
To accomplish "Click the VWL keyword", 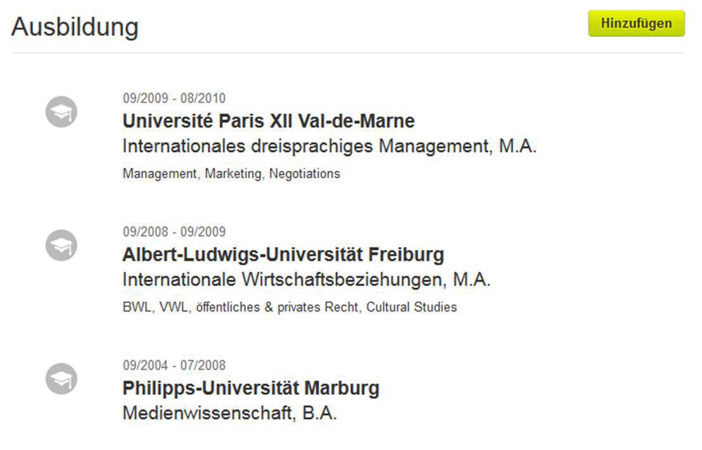I will pos(174,308).
